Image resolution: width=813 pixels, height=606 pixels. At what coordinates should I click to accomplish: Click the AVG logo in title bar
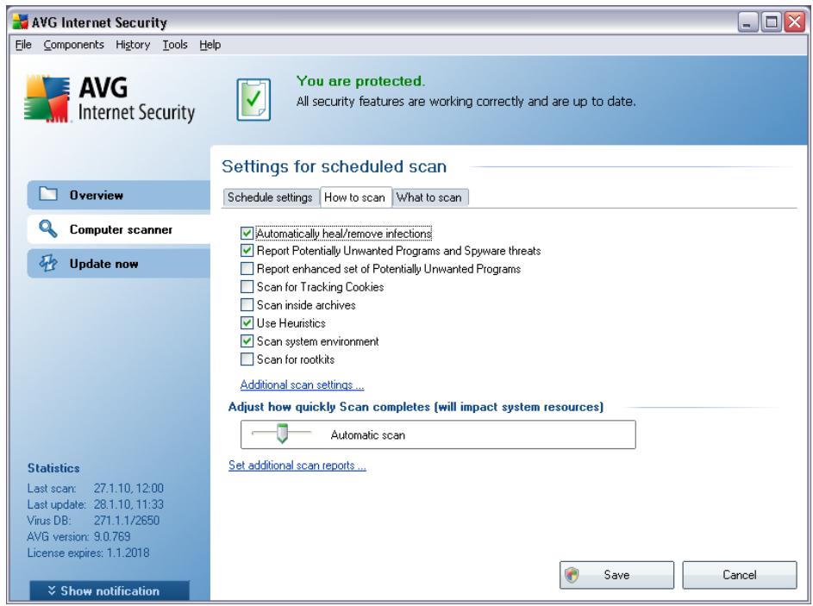(20, 22)
